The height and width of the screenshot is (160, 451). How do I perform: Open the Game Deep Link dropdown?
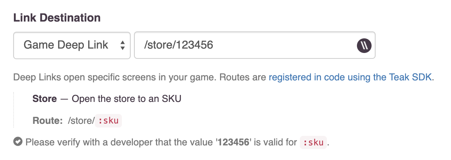[72, 45]
